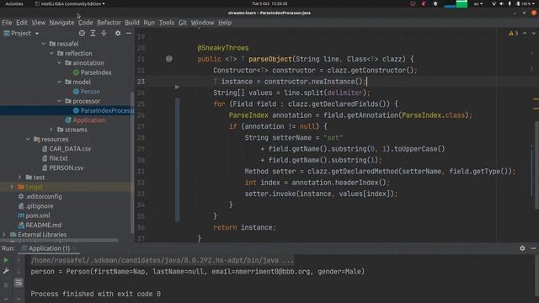The image size is (539, 303).
Task: Click the editor vertical scrollbar
Action: point(537,165)
